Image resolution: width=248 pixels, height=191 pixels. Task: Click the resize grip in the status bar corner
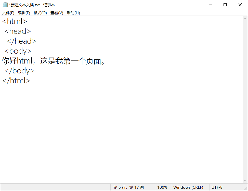(x=246, y=189)
